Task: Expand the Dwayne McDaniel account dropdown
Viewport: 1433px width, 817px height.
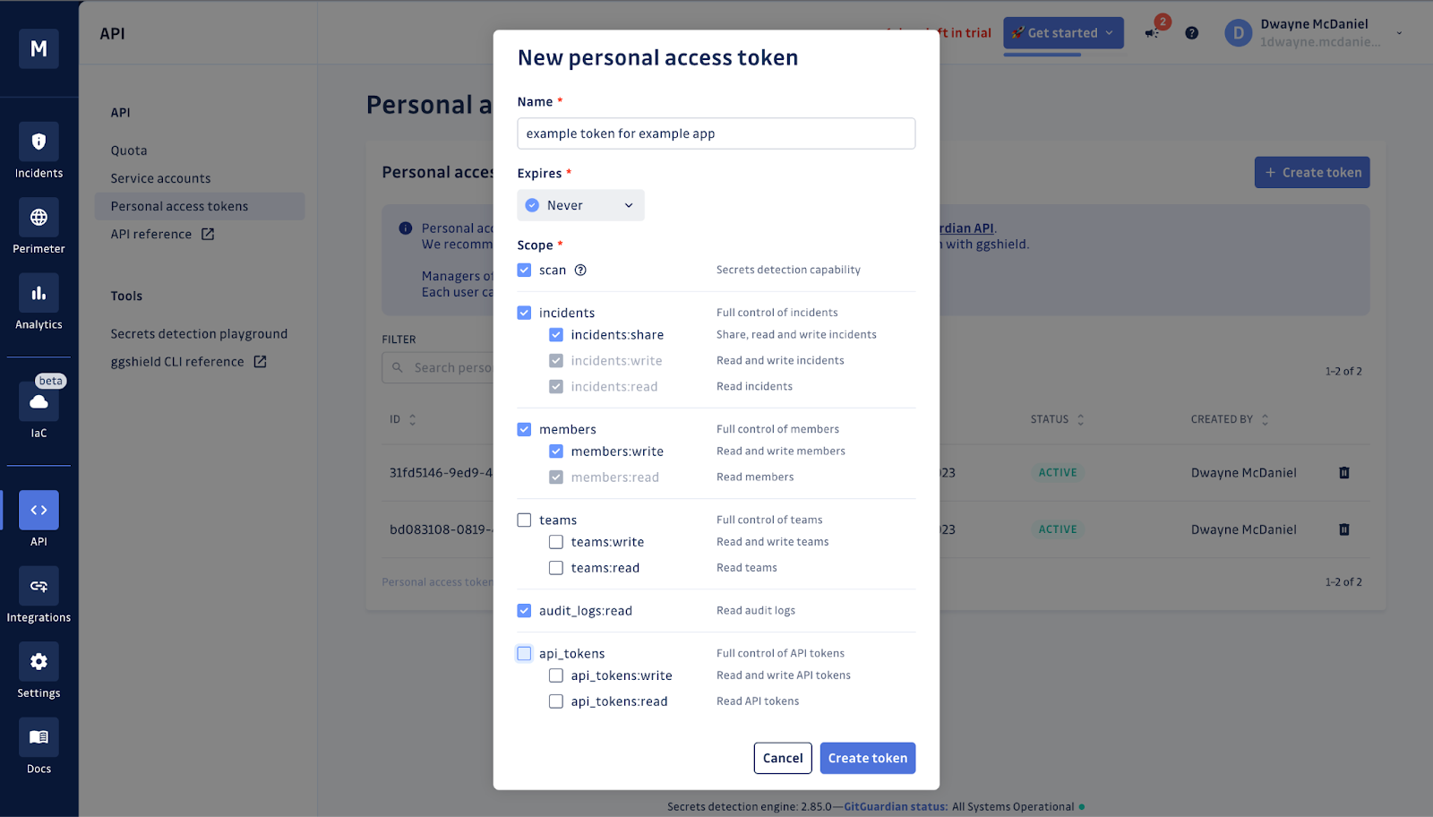Action: tap(1400, 32)
